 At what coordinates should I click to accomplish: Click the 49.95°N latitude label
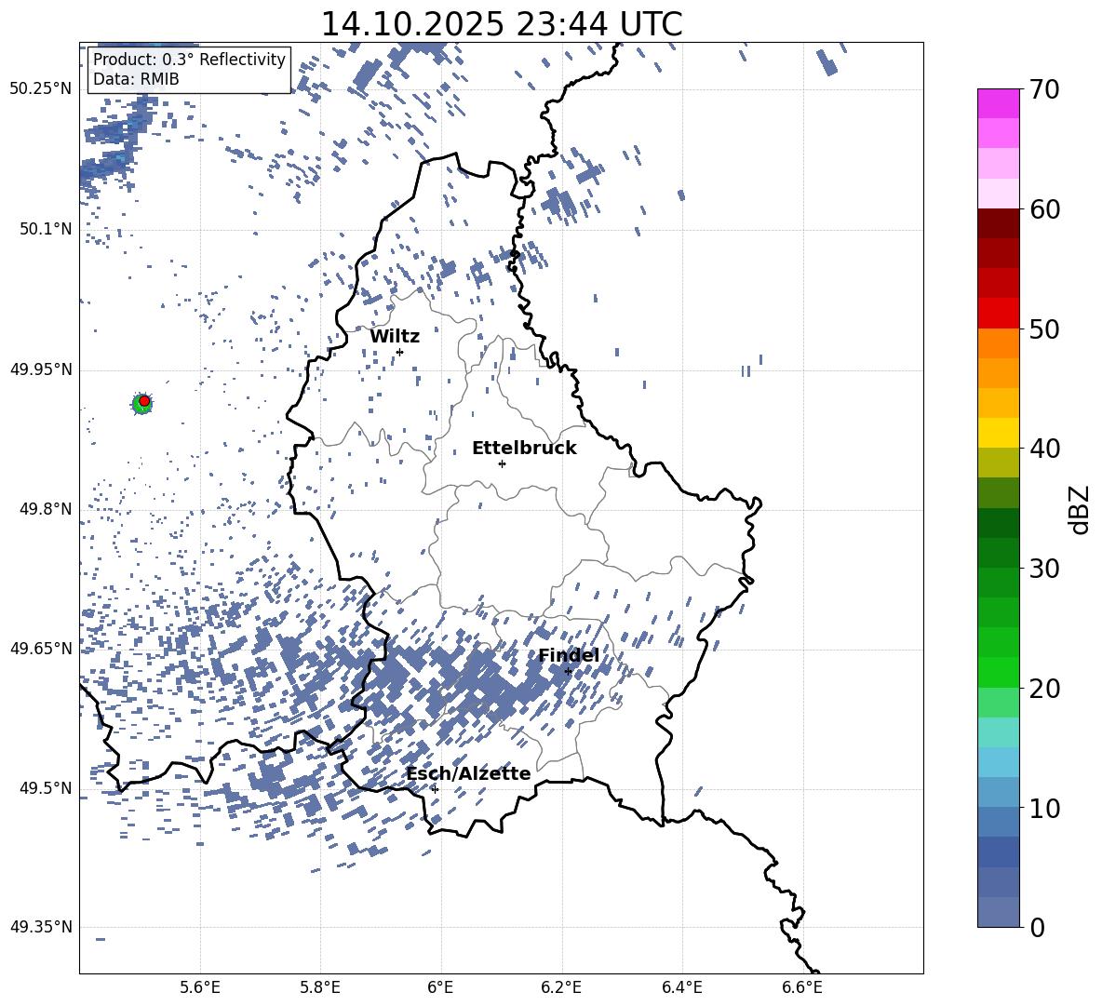41,369
